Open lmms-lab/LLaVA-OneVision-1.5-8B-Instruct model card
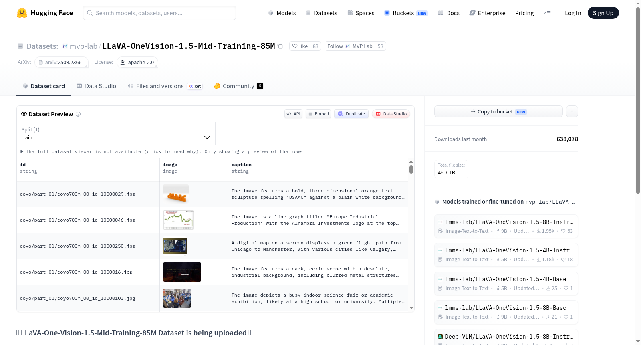641x345 pixels. click(x=506, y=226)
